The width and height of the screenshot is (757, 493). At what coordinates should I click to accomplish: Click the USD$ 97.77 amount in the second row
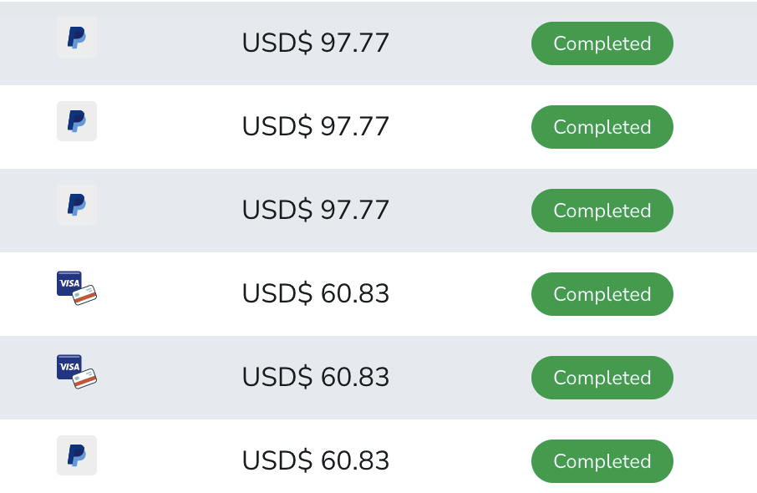tap(315, 127)
